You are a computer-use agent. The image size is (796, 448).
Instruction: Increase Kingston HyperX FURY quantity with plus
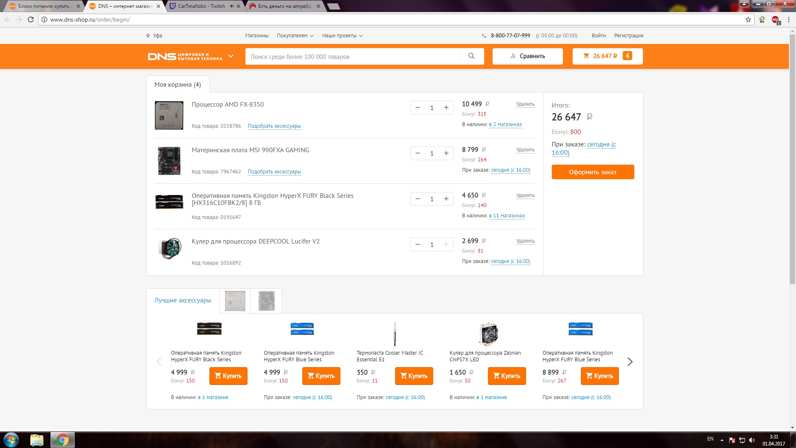click(446, 199)
